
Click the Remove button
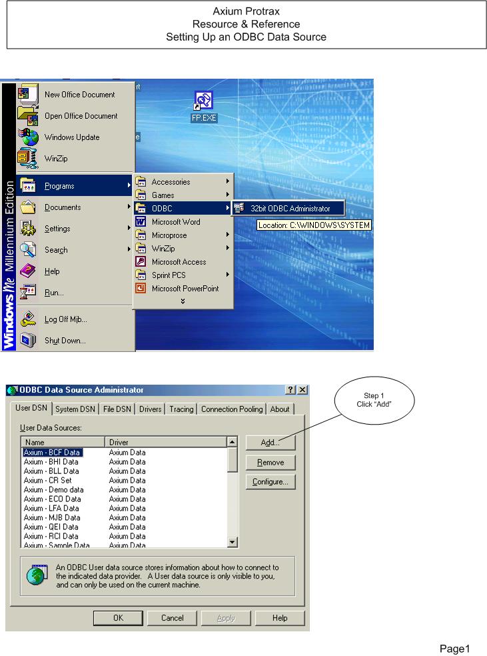pos(270,462)
